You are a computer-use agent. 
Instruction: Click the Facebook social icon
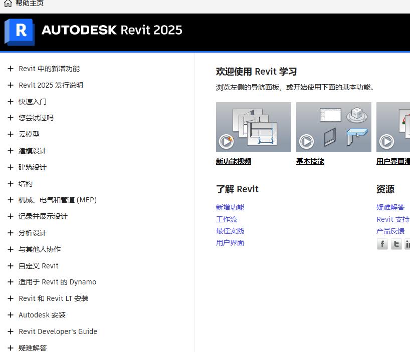[x=382, y=244]
